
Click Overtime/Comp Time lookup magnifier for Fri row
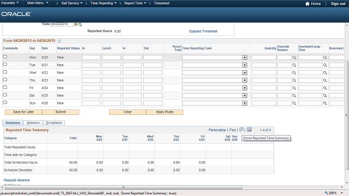click(325, 88)
